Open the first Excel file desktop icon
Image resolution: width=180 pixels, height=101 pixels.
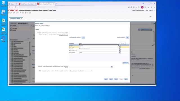(4, 22)
